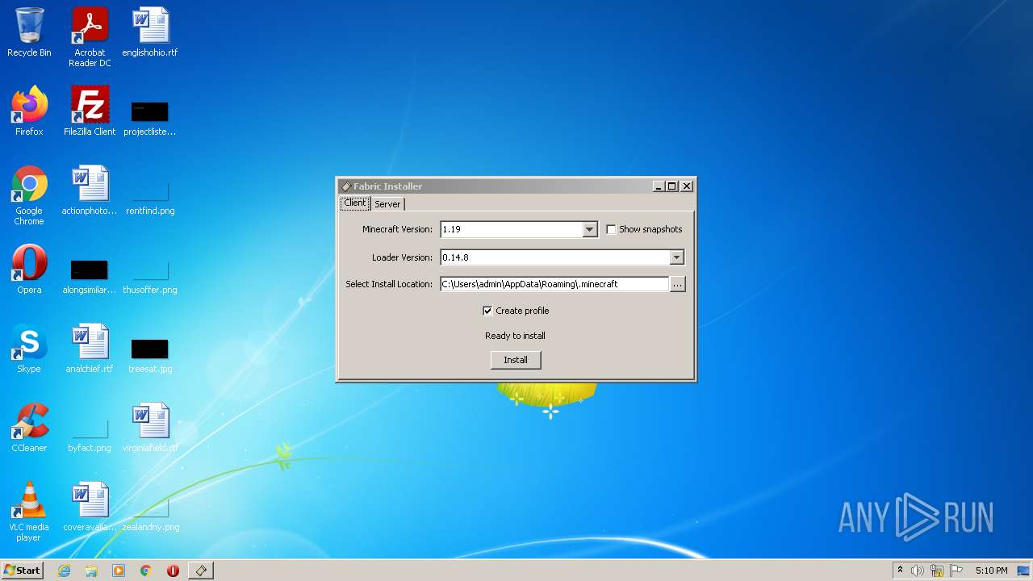Select the actionphoto… Word document
Screen dimensions: 1033x581
coord(90,190)
